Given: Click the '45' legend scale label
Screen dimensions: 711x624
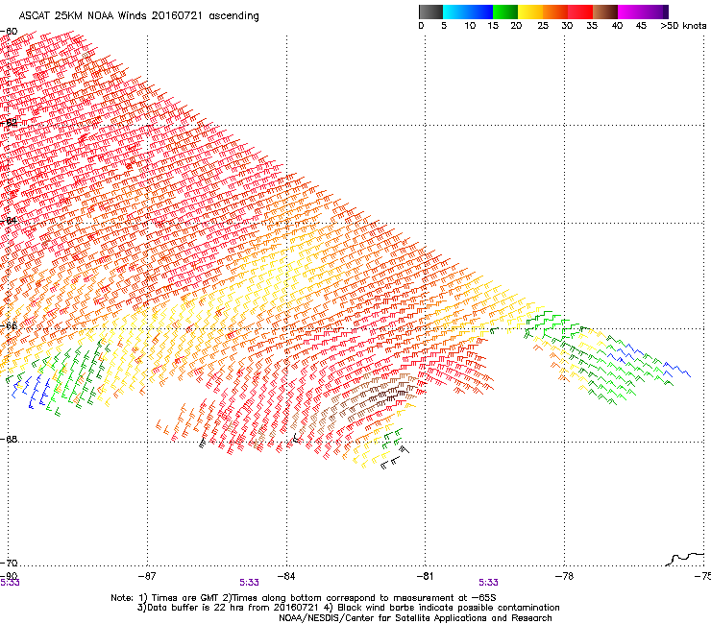Looking at the screenshot, I should (x=641, y=26).
